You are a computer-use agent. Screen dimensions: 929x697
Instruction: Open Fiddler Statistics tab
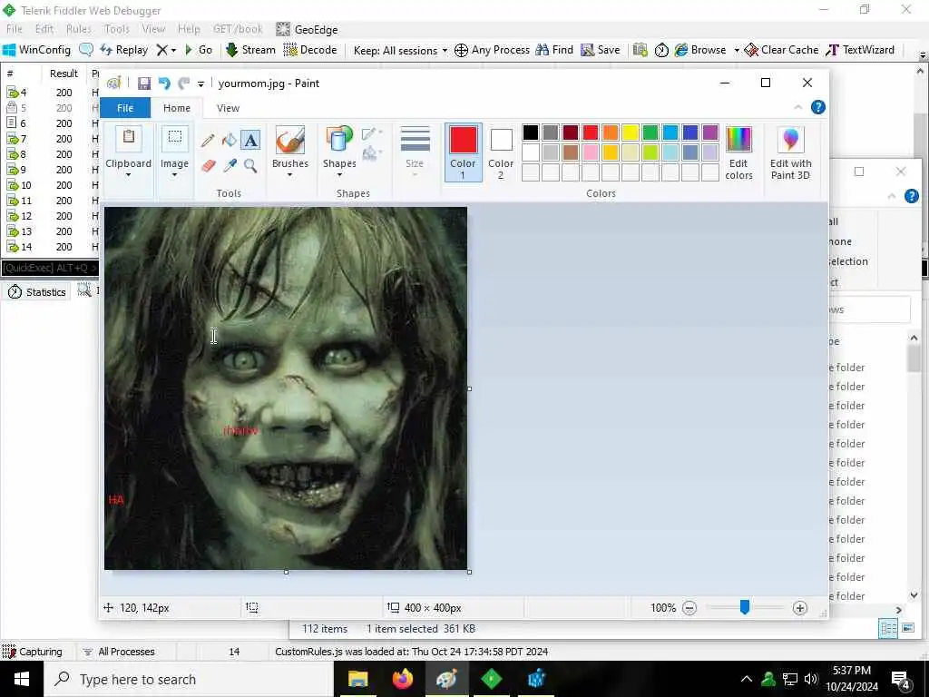coord(36,291)
